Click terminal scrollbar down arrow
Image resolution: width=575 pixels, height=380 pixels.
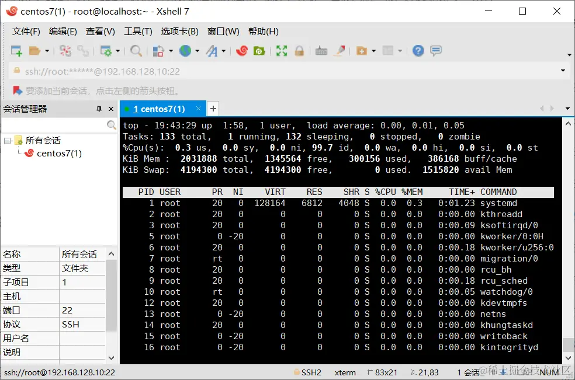click(568, 358)
